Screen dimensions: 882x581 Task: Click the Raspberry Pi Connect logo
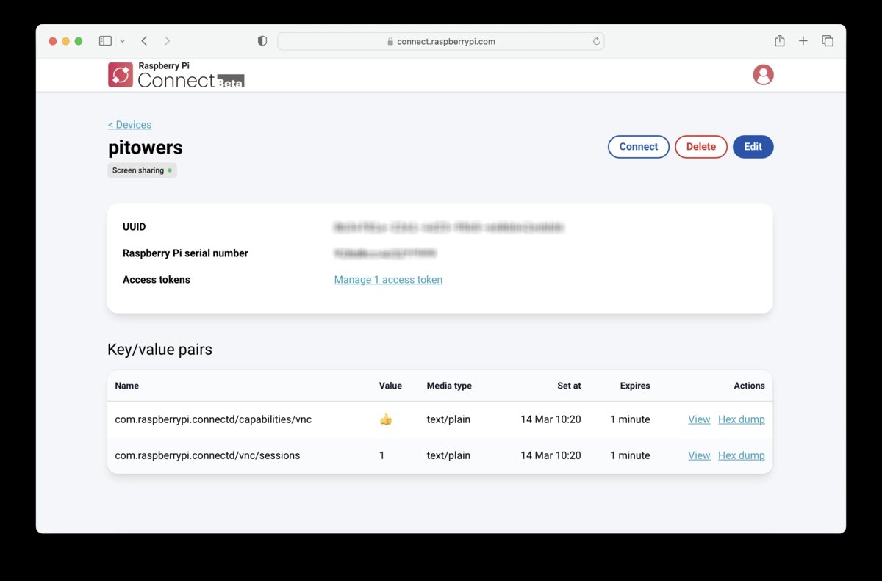176,75
